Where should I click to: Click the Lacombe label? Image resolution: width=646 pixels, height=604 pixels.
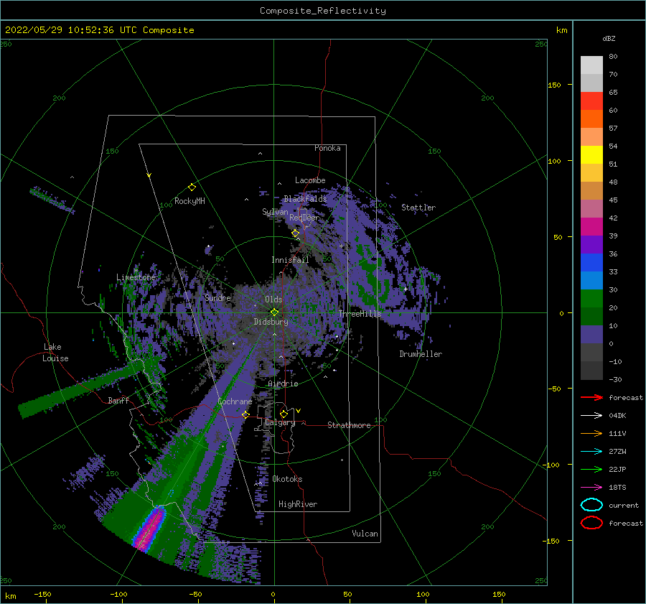[x=310, y=180]
